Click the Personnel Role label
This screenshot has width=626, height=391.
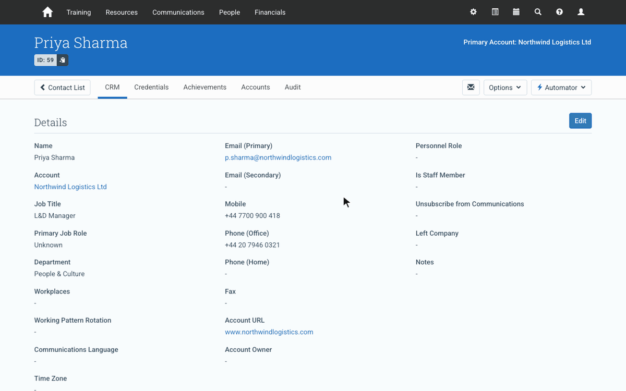tap(439, 146)
